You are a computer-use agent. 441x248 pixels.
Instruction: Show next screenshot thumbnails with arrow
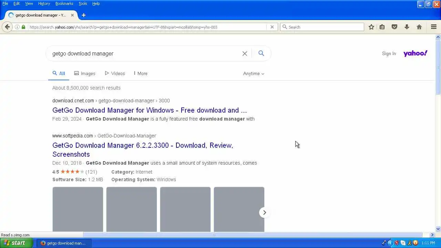[264, 213]
